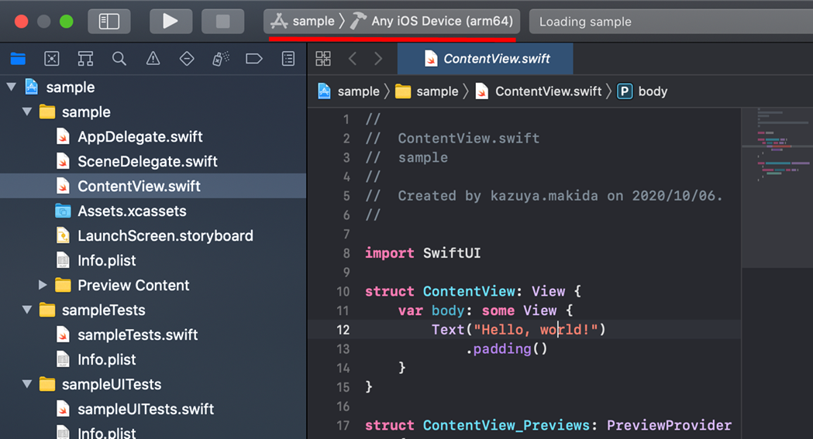Open the Breakpoint navigator
The image size is (813, 439).
[254, 59]
